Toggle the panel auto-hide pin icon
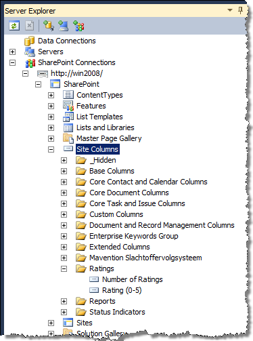 click(x=240, y=10)
